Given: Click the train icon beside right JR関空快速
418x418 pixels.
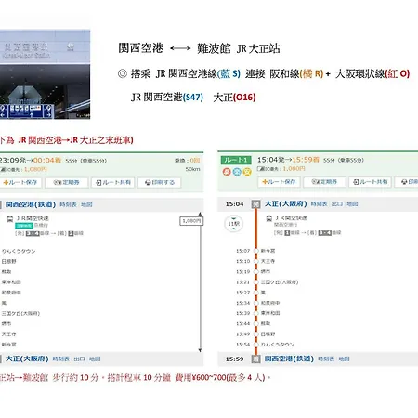Looking at the screenshot, I should click(269, 218).
